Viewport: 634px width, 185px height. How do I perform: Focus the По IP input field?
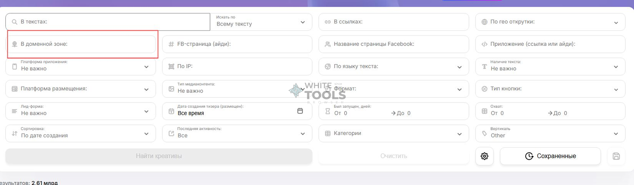[x=241, y=66]
